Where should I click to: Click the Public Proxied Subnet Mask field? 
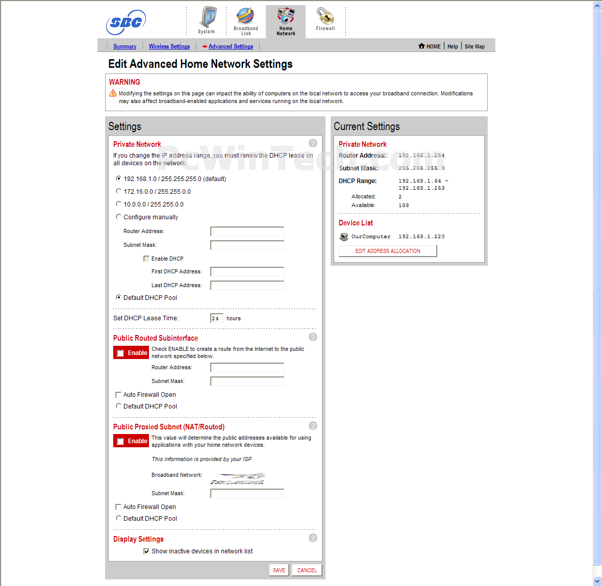(247, 494)
